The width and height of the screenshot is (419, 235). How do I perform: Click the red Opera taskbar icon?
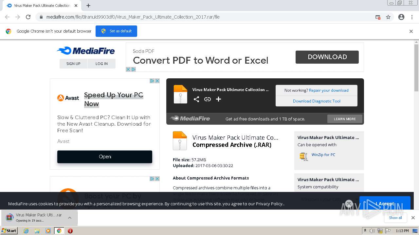tap(70, 231)
